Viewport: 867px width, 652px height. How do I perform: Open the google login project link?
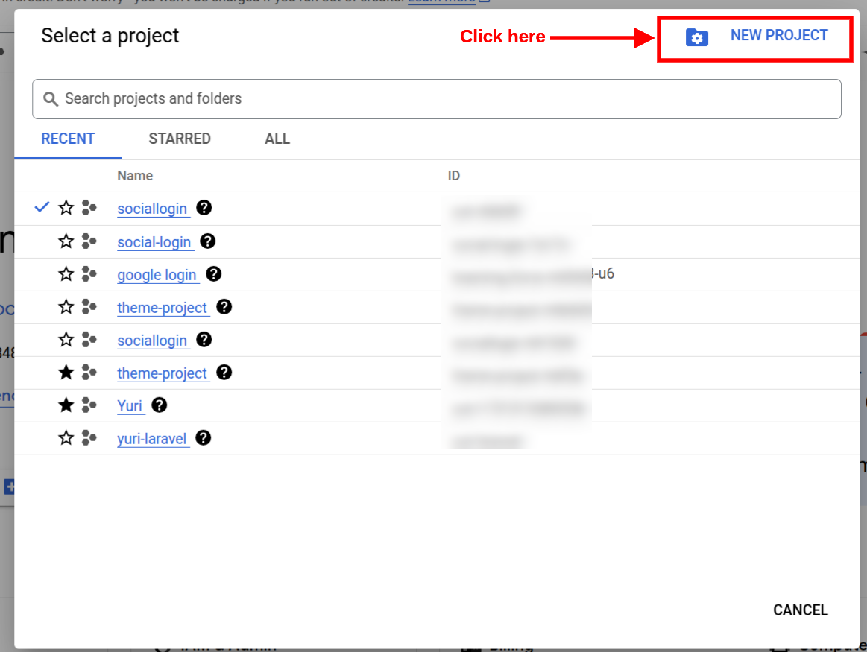click(x=157, y=275)
